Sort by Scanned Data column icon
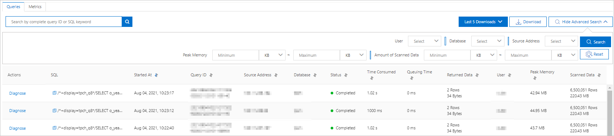This screenshot has height=136, width=614. (x=599, y=75)
